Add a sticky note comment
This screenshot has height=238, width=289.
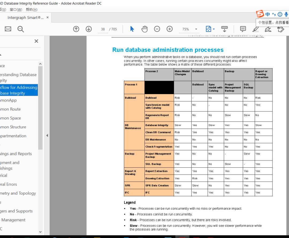243,29
